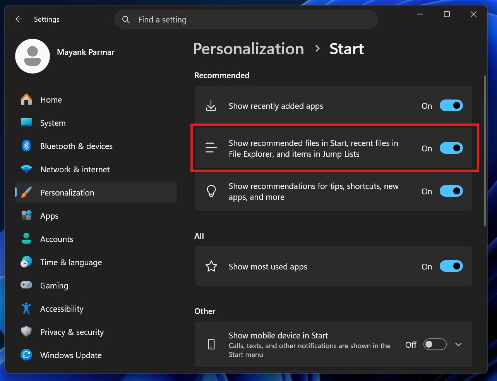Disable recommendations for tips and shortcuts

pos(451,191)
